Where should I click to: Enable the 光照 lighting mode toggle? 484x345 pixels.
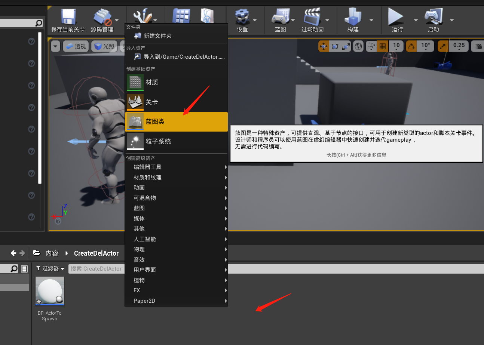coord(104,46)
